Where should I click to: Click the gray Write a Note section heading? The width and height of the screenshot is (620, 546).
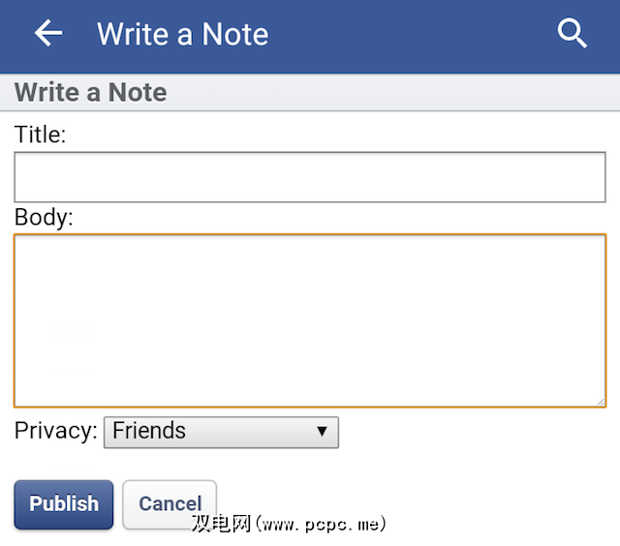tap(90, 93)
